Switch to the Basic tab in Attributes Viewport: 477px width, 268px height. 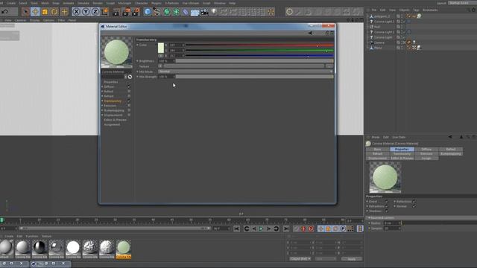click(x=378, y=149)
